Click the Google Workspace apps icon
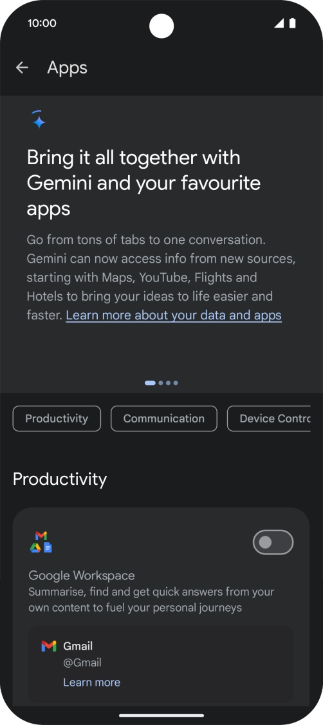The width and height of the screenshot is (323, 725). [41, 542]
